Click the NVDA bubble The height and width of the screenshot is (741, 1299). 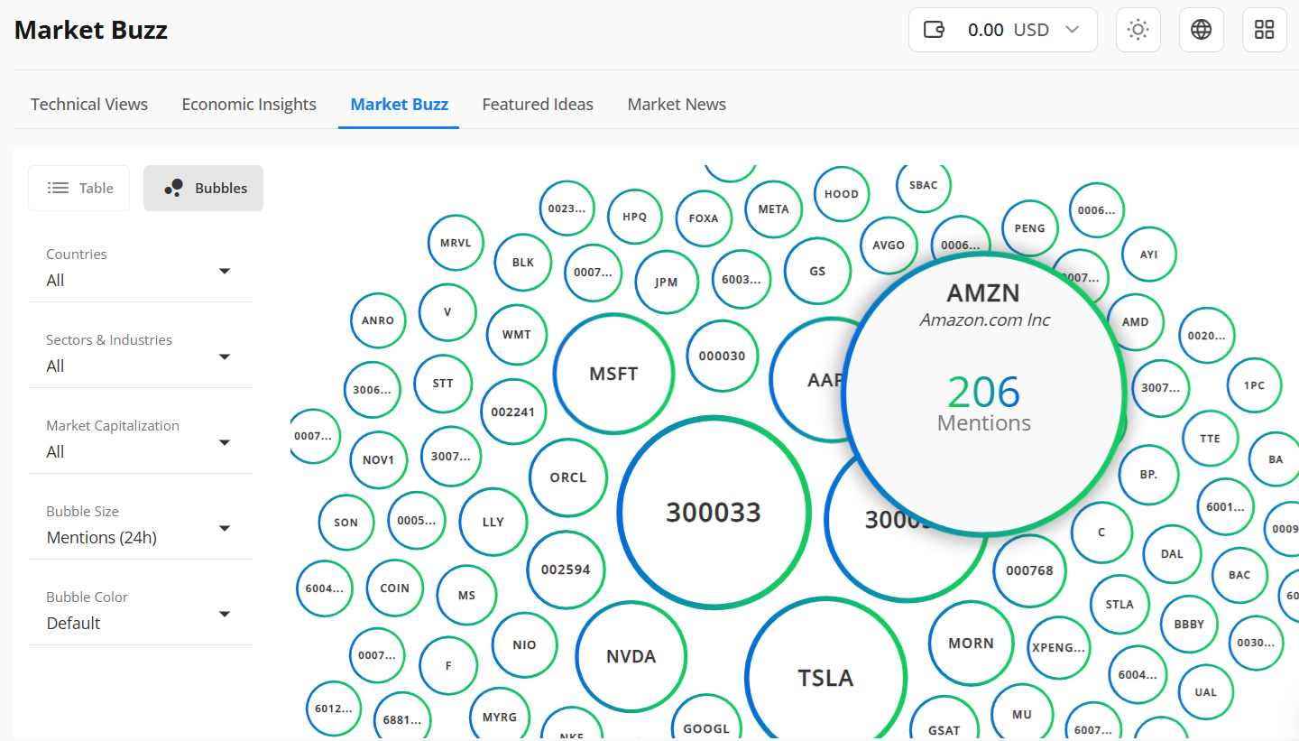point(631,656)
